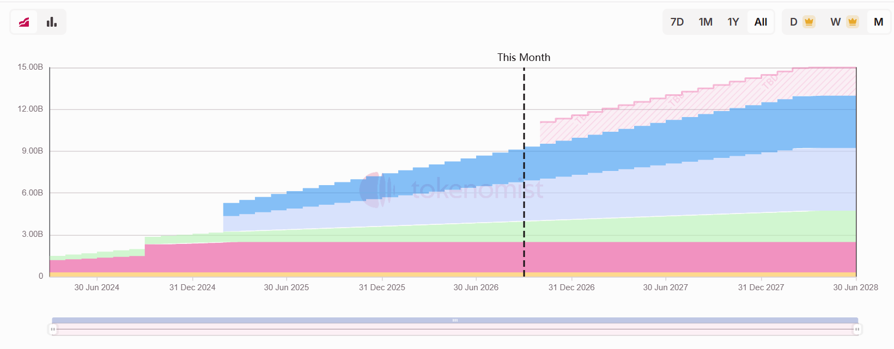Click the 31 Dec 2024 axis label
The height and width of the screenshot is (349, 894).
click(x=192, y=287)
